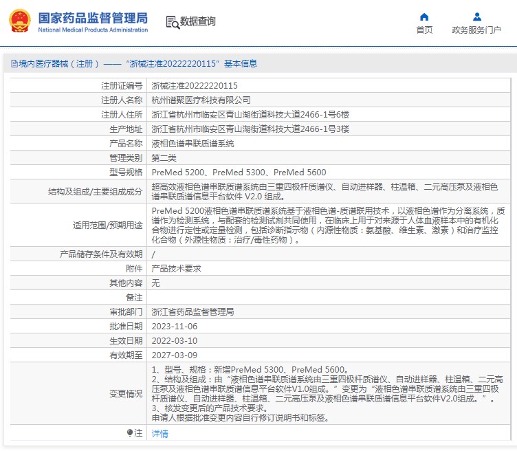517x451 pixels.
Task: Click the 适用范围/预期用途 description paragraph
Action: click(x=328, y=225)
